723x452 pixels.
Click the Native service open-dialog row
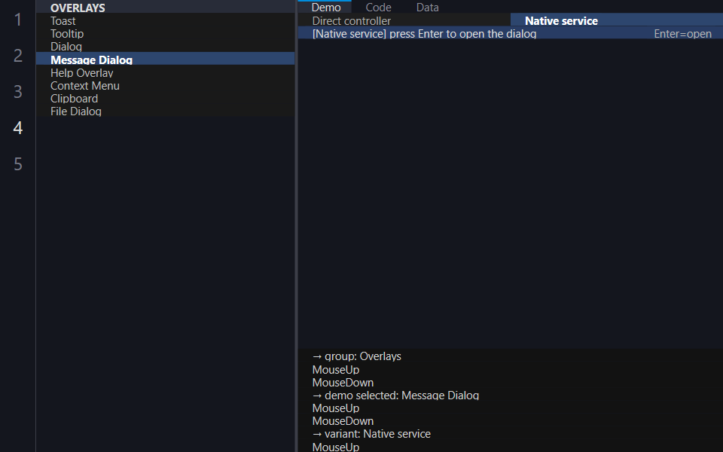[511, 34]
